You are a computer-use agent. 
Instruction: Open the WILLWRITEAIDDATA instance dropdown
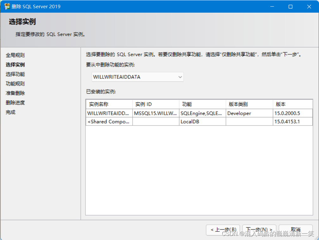138,77
